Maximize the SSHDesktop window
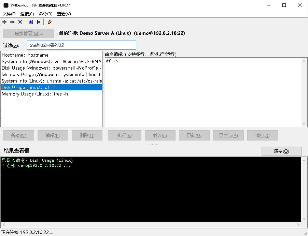The image size is (308, 236). [284, 5]
